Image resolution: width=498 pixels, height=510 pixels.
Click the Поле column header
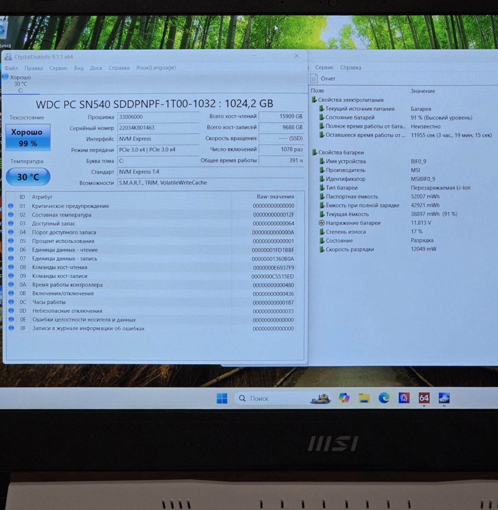(317, 91)
